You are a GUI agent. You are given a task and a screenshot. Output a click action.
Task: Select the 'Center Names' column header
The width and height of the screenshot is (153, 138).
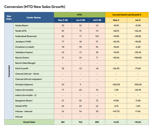click(x=34, y=17)
